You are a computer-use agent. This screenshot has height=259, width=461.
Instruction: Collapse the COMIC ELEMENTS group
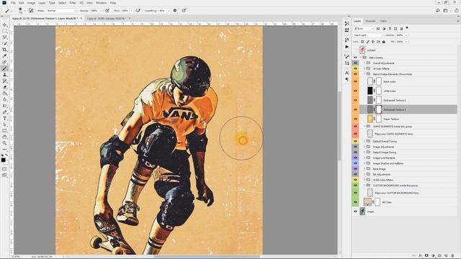[364, 127]
